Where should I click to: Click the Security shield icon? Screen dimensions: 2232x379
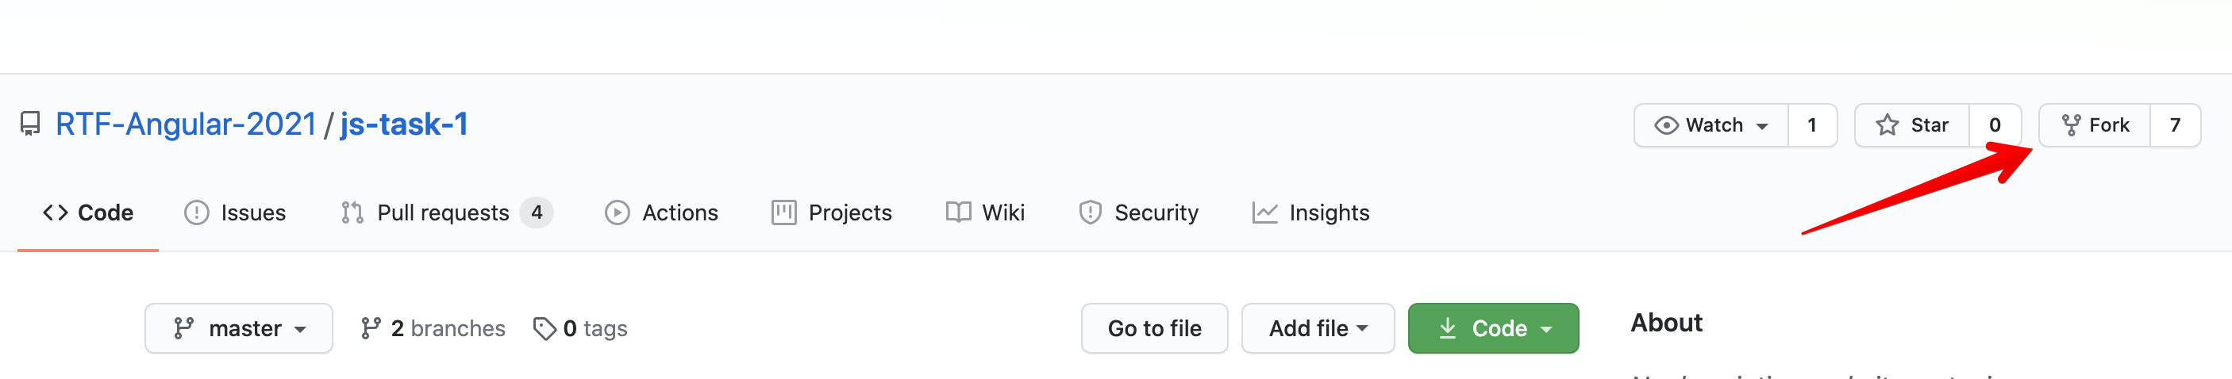[1089, 212]
